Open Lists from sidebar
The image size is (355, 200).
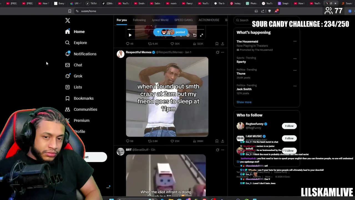73,87
